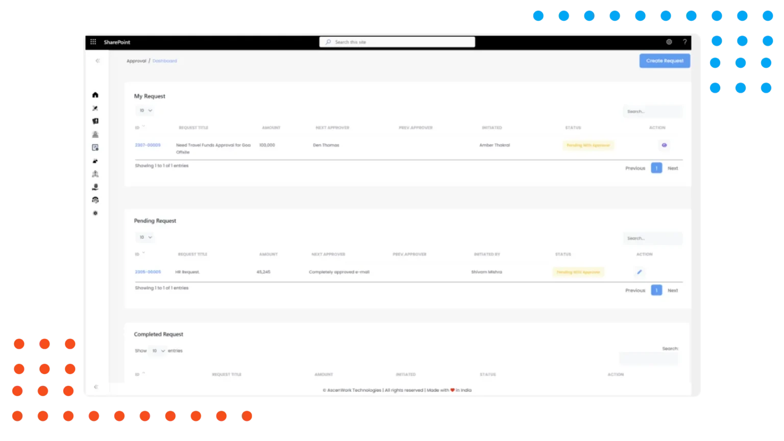Toggle sidebar with bottom double-chevron
This screenshot has width=784, height=441.
click(96, 387)
